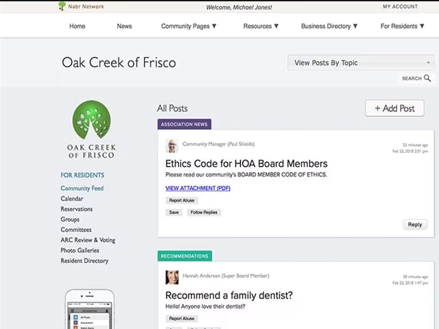Click the Add Post button
The image size is (439, 329).
[395, 108]
